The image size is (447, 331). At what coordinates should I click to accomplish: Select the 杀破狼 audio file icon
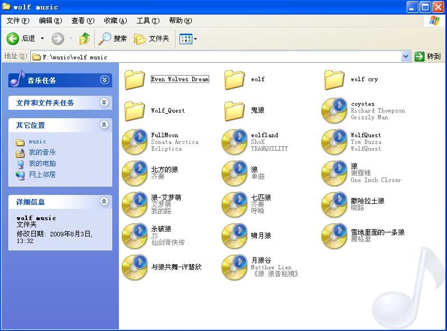[135, 236]
